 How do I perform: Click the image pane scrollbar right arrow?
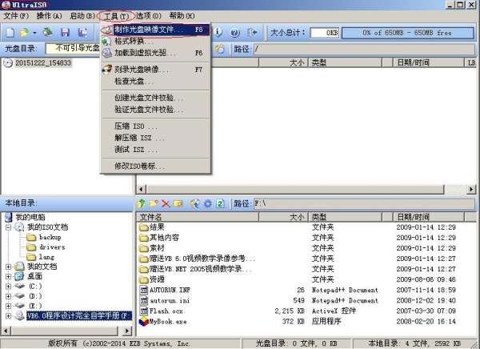[x=471, y=190]
